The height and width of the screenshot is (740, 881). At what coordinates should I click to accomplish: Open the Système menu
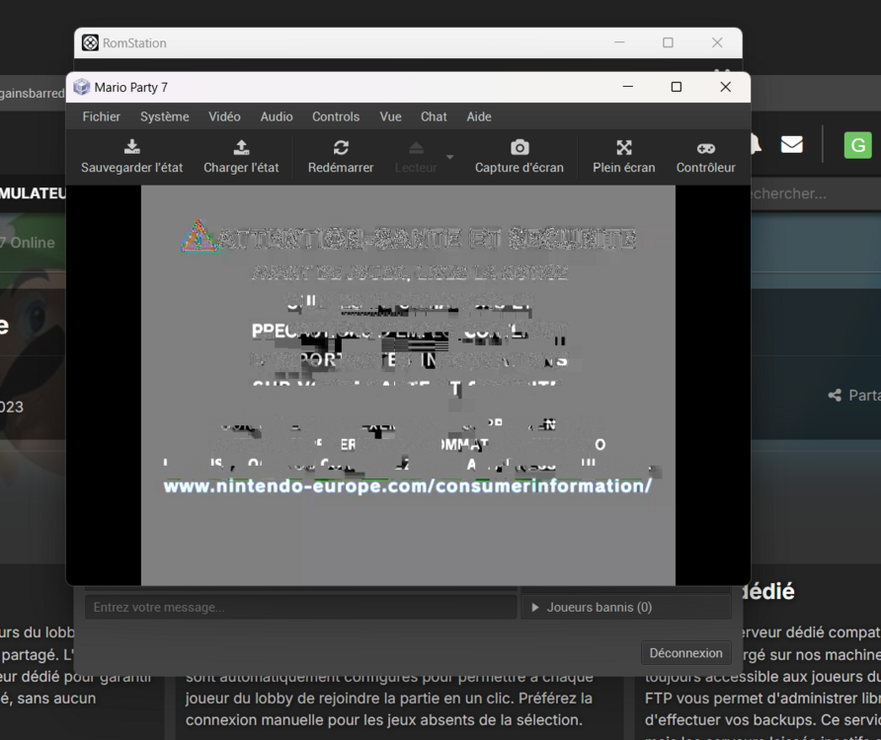tap(164, 116)
